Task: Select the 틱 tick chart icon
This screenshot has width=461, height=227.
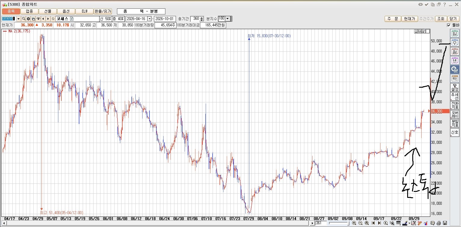Action: point(455,79)
